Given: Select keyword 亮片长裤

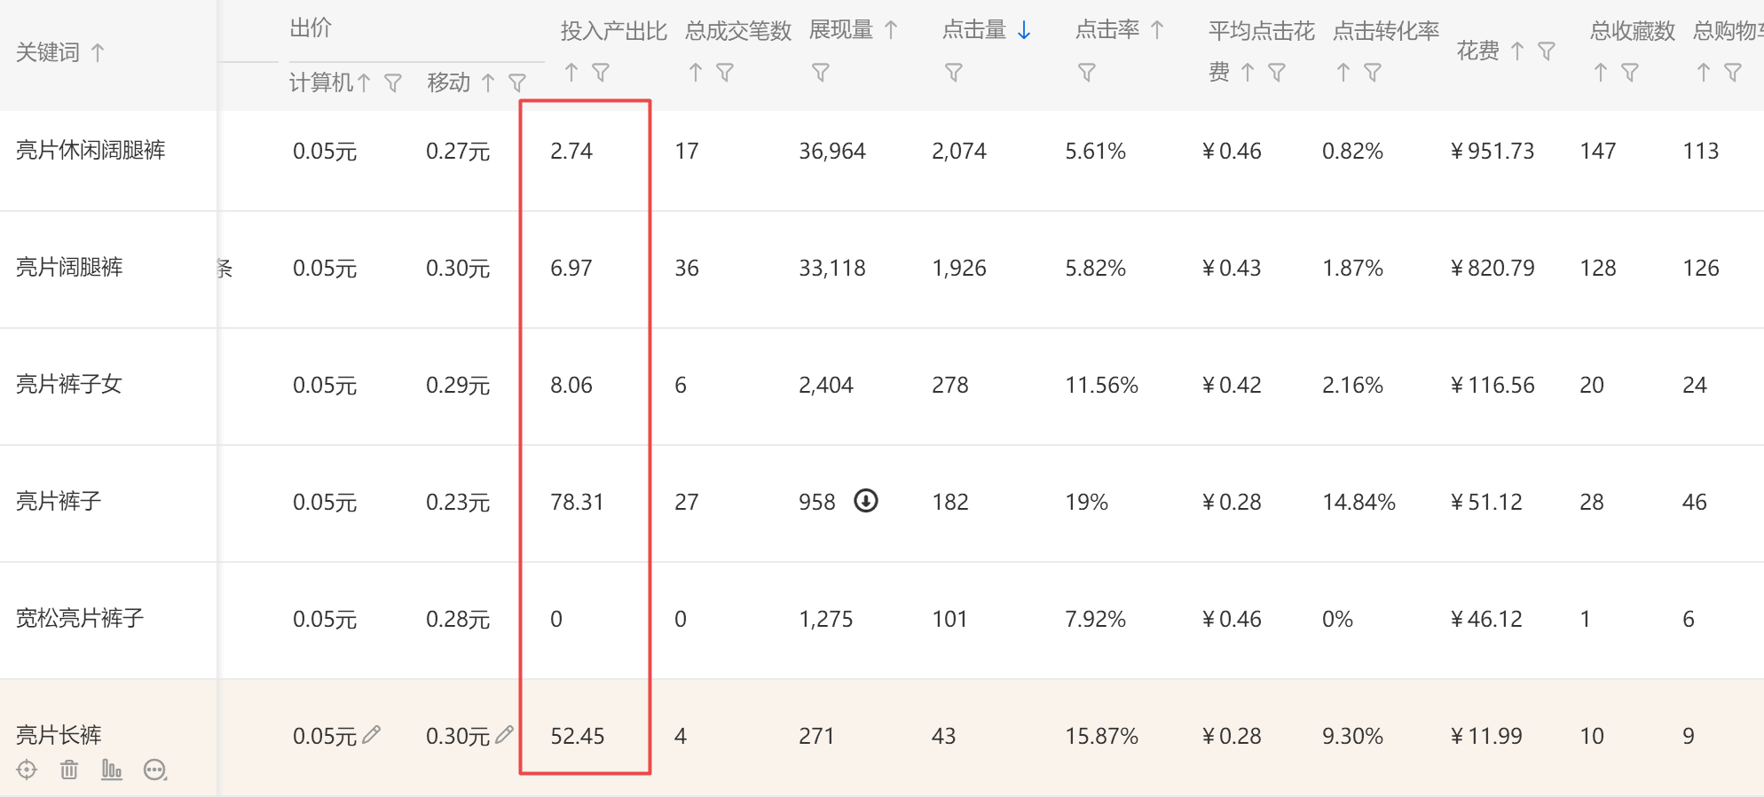Looking at the screenshot, I should click(59, 735).
